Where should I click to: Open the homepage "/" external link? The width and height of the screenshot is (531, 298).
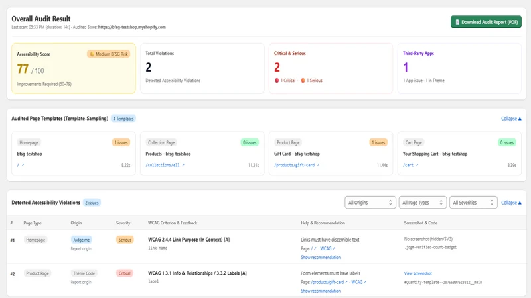21,165
